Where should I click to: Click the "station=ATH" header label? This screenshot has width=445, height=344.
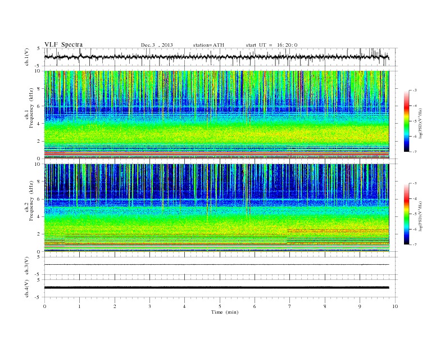pos(208,45)
